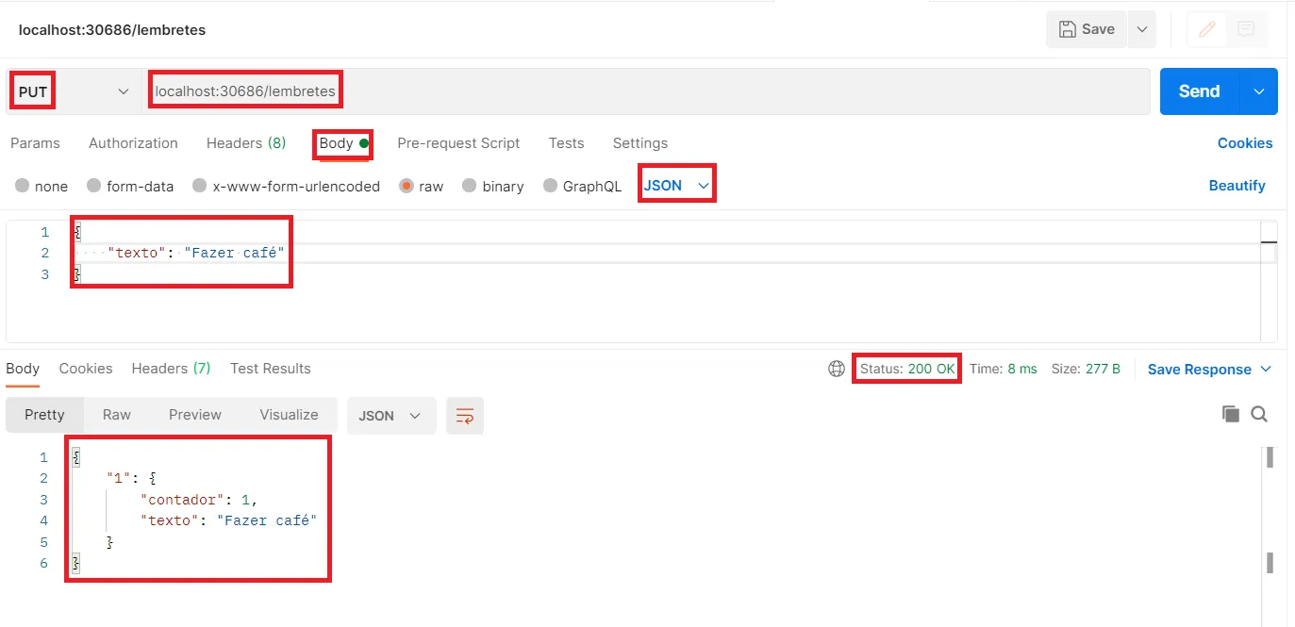Click the "texto" line in request editor
1295x627 pixels.
coord(196,253)
